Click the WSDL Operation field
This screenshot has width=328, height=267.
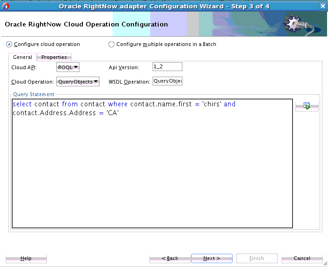167,81
